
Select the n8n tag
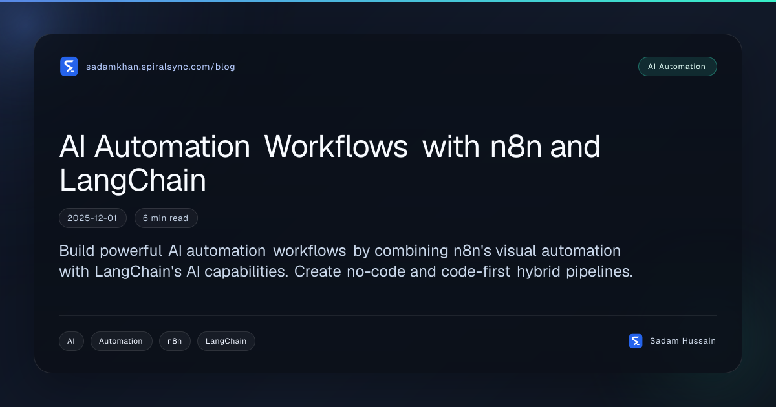click(x=175, y=341)
